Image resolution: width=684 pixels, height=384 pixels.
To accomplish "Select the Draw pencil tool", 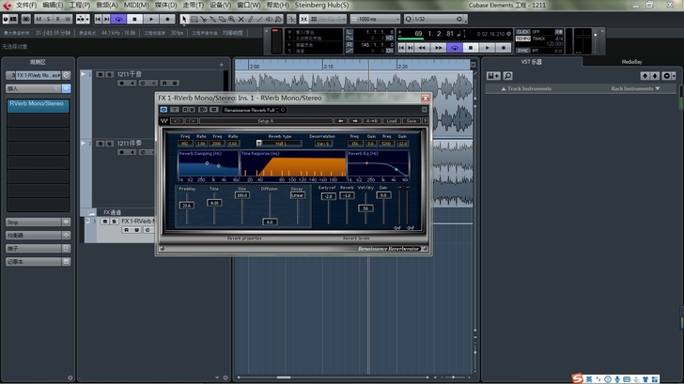I will 250,19.
